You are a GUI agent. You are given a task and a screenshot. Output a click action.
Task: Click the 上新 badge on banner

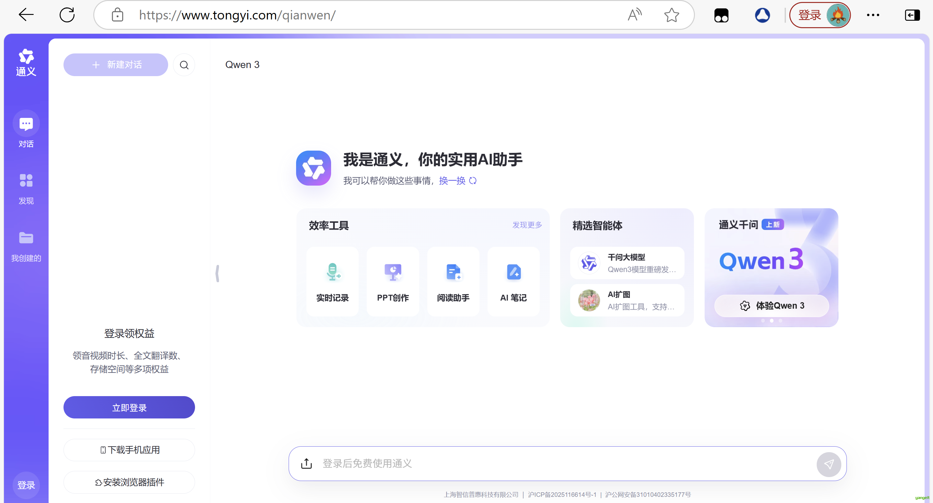[773, 224]
